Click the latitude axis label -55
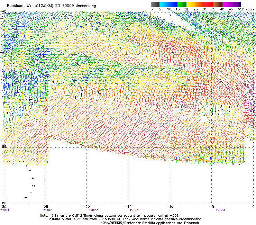This screenshot has width=256, height=225. 3,147
